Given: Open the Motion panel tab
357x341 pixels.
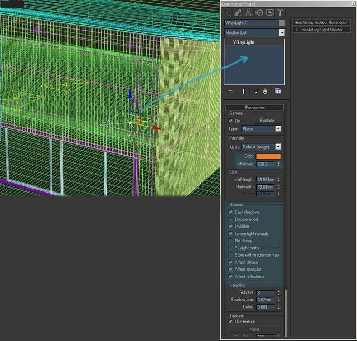Looking at the screenshot, I should coord(259,12).
